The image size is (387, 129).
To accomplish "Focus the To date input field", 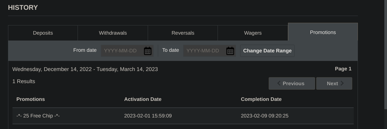I will pos(204,51).
